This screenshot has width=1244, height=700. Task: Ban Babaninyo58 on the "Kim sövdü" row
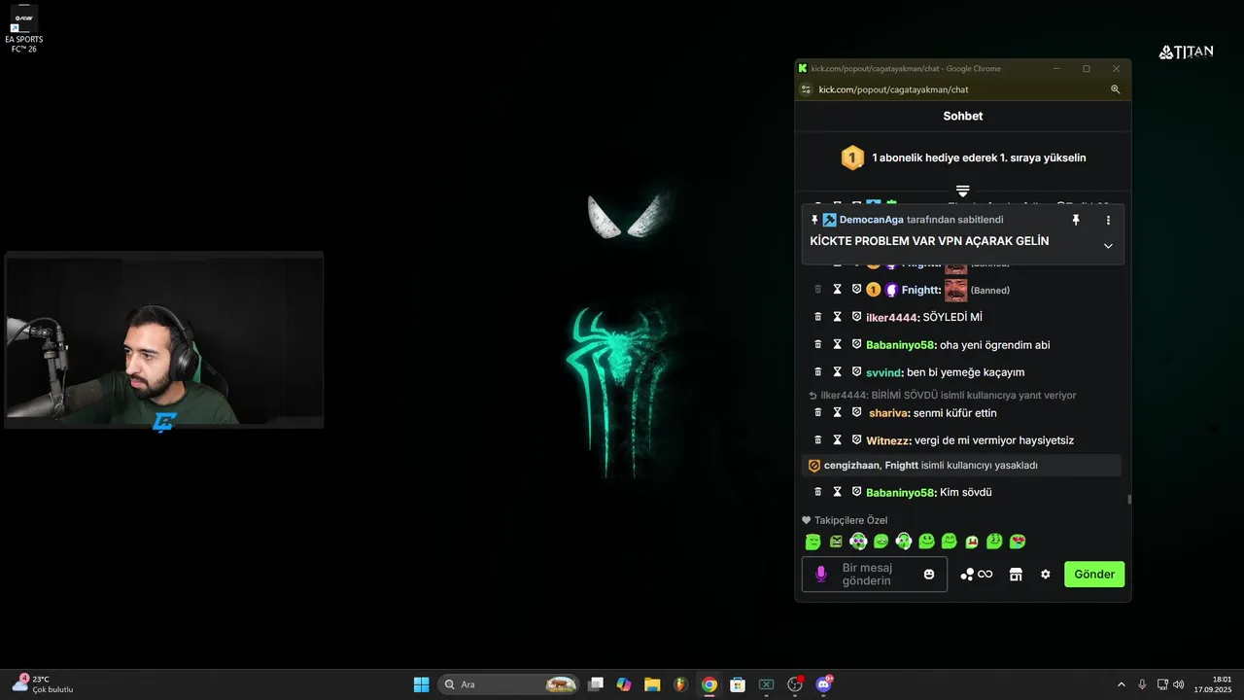[856, 492]
